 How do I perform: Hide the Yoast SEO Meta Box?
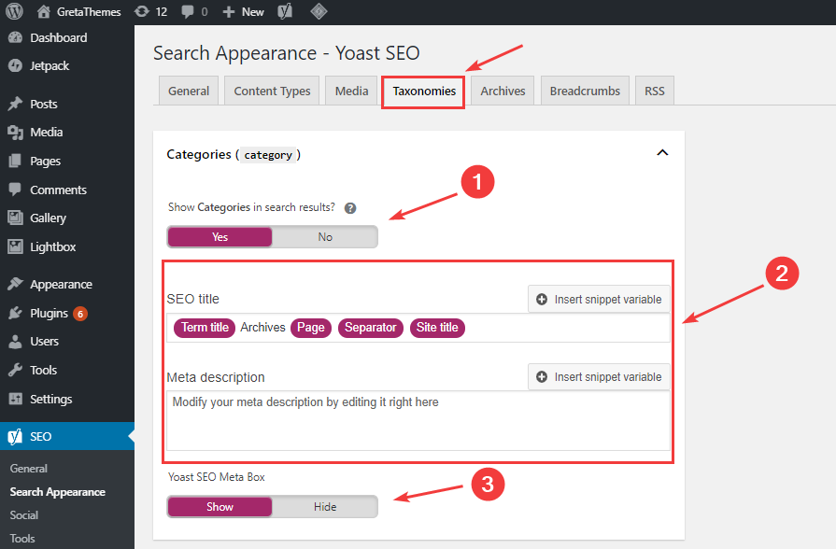325,507
